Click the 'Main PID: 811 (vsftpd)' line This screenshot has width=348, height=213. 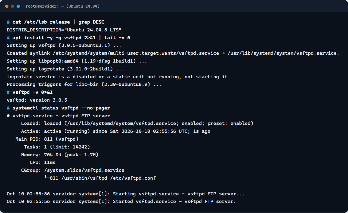click(x=47, y=139)
